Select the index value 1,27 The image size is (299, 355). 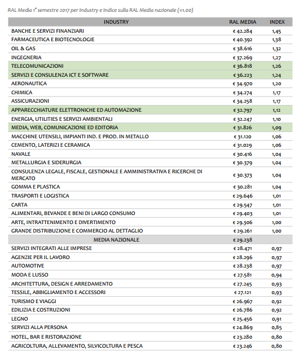tap(276, 58)
